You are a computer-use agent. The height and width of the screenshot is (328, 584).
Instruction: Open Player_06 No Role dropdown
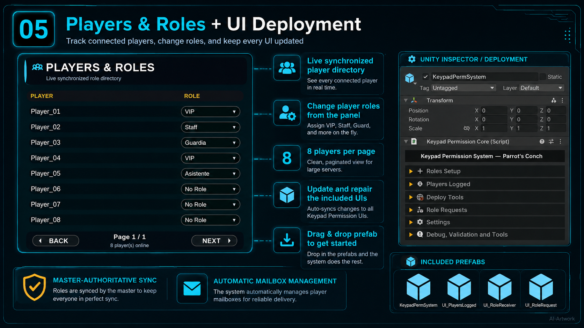[210, 189]
